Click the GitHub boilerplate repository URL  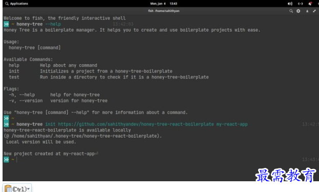[136, 124]
